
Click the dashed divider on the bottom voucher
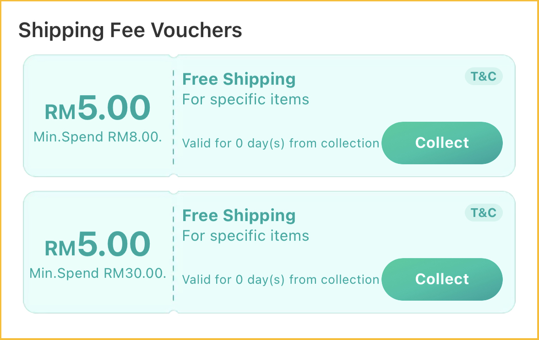(174, 253)
